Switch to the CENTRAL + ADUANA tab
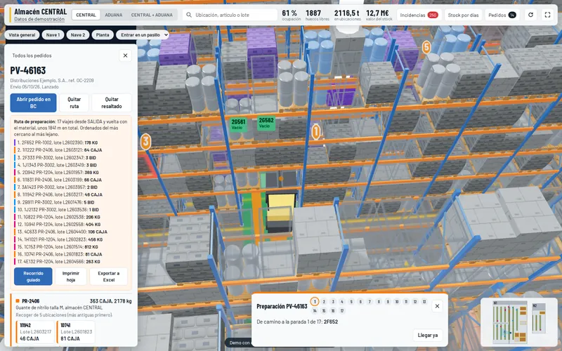Image resolution: width=562 pixels, height=351 pixels. (x=152, y=15)
